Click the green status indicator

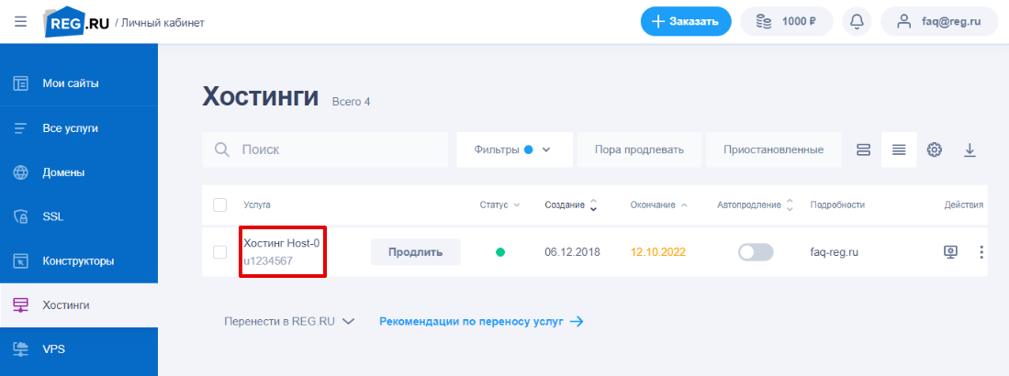pyautogui.click(x=500, y=252)
